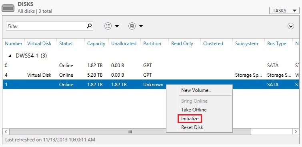This screenshot has height=147, width=302.
Task: Select Bring Online in context menu
Action: pos(194,101)
